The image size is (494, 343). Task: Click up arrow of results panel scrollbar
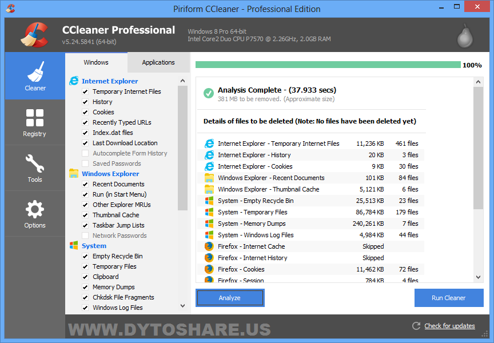(x=478, y=82)
